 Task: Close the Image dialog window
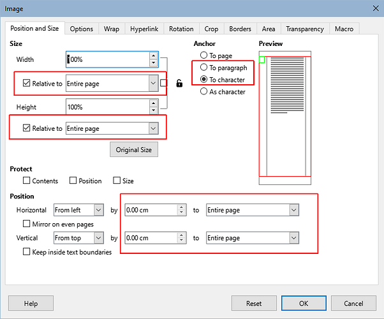[376, 8]
